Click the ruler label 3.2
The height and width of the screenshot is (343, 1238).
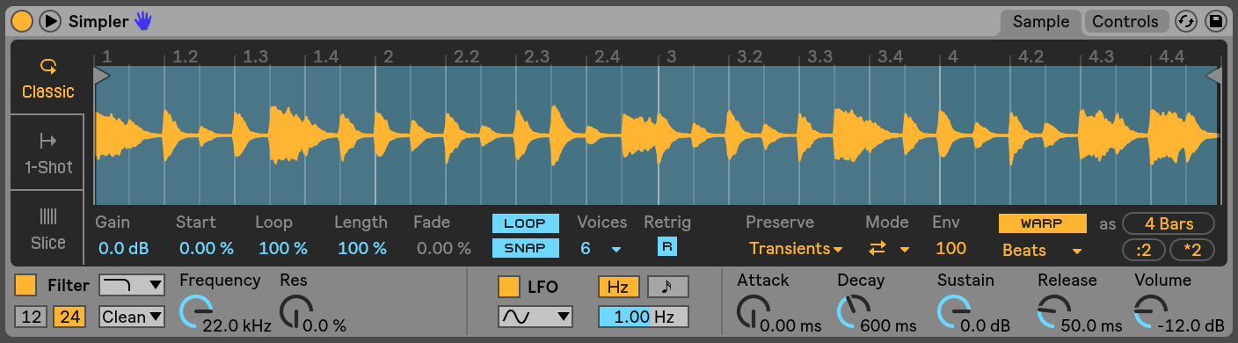click(749, 57)
